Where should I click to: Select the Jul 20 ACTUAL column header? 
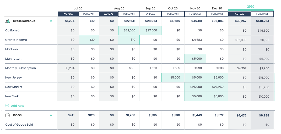(x=68, y=14)
